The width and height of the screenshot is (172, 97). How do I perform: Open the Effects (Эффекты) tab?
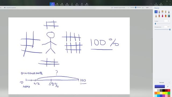coord(77,4)
